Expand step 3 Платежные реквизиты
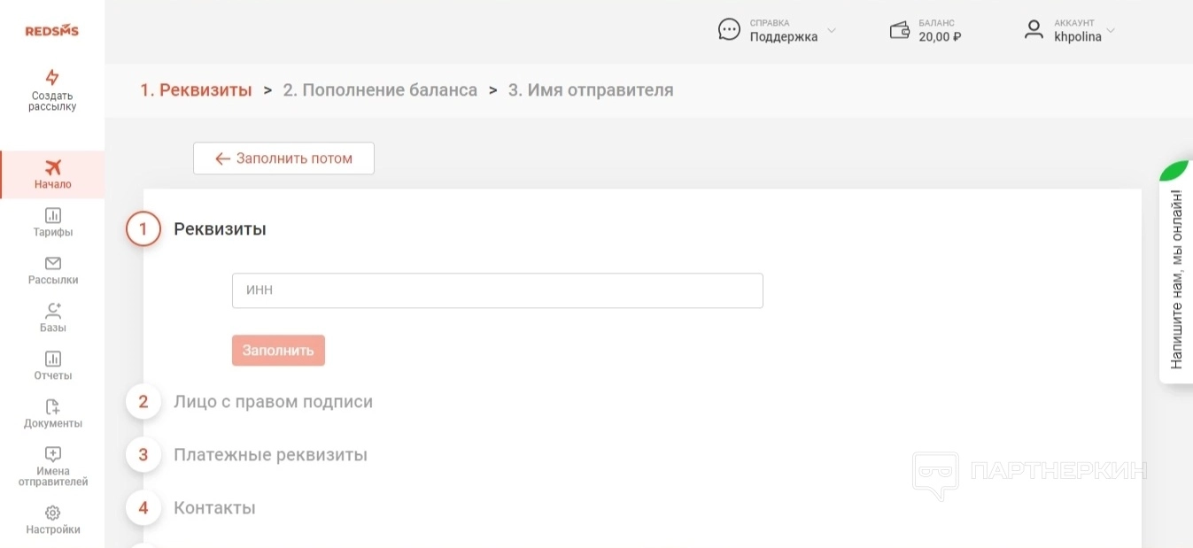This screenshot has height=548, width=1193. click(x=270, y=455)
